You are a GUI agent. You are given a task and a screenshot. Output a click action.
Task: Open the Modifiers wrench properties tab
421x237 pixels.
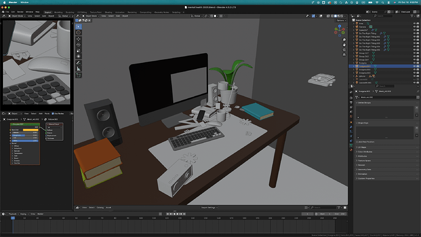coord(351,127)
